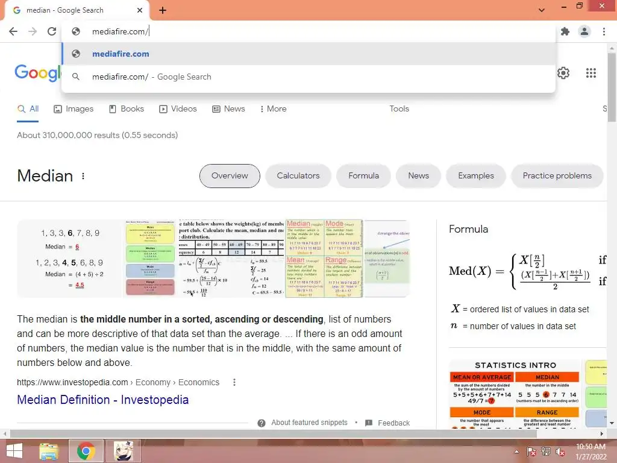Switch to the News results tab
This screenshot has width=617, height=463.
tap(228, 109)
